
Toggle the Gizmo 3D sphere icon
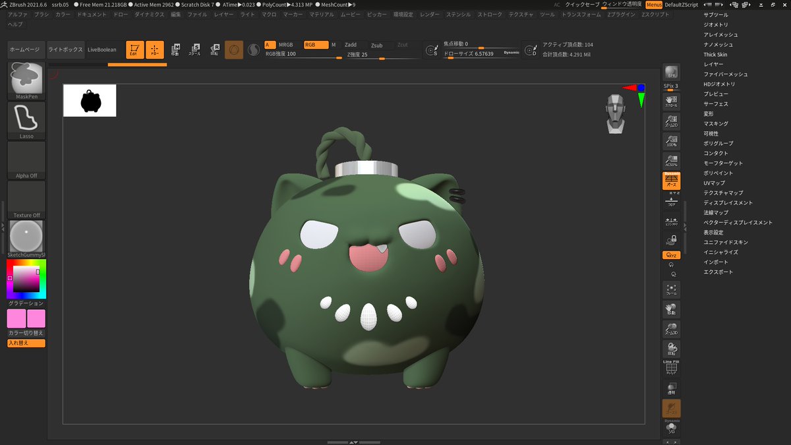click(x=234, y=49)
